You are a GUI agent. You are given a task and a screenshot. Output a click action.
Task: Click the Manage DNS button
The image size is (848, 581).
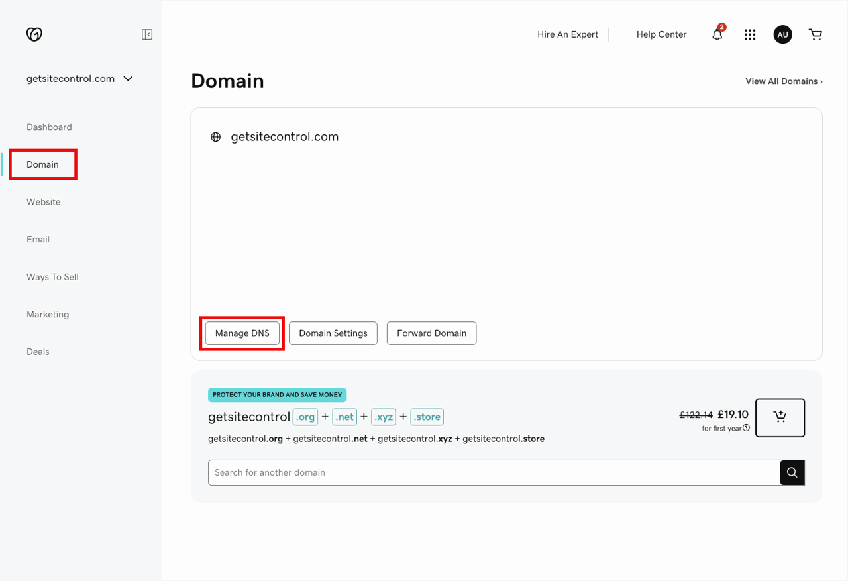point(242,333)
